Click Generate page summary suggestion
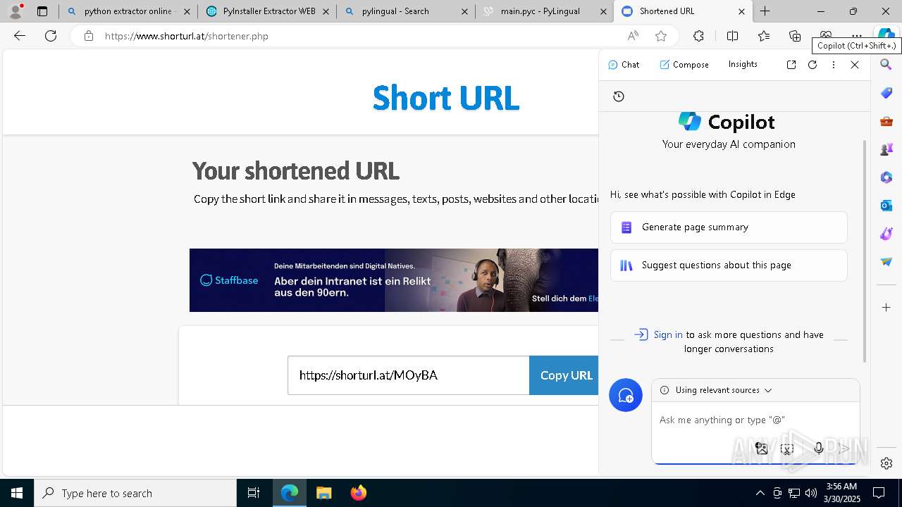Image resolution: width=902 pixels, height=507 pixels. (x=729, y=227)
